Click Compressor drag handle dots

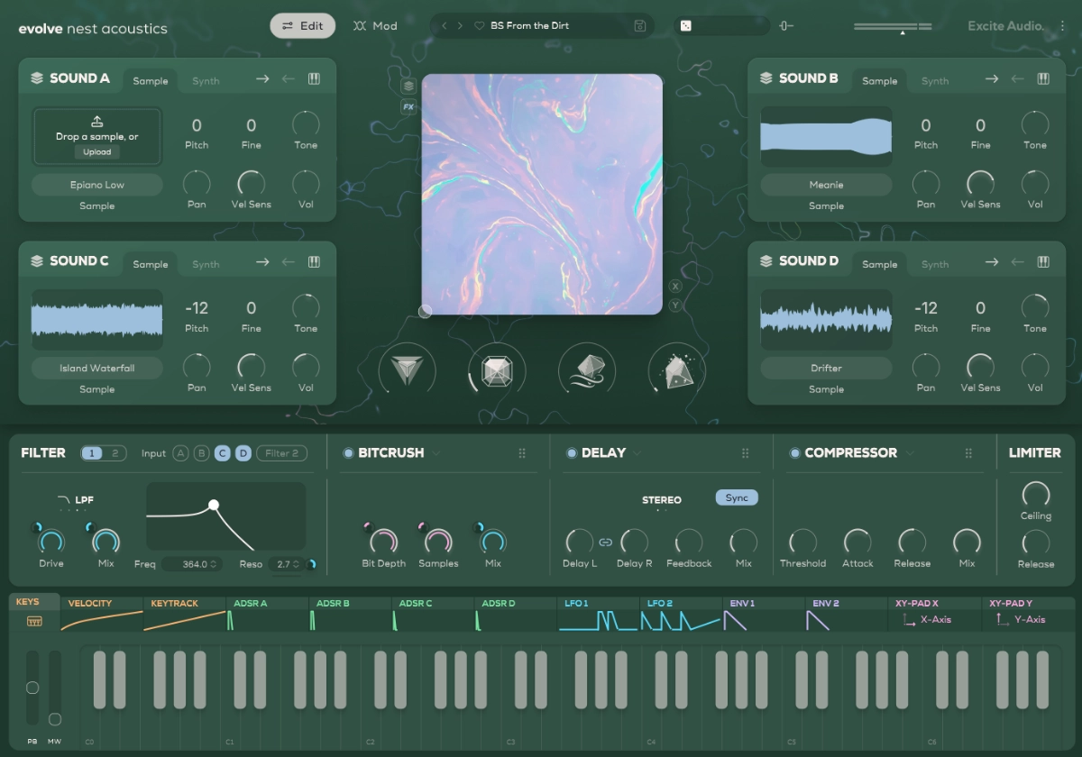click(x=968, y=453)
